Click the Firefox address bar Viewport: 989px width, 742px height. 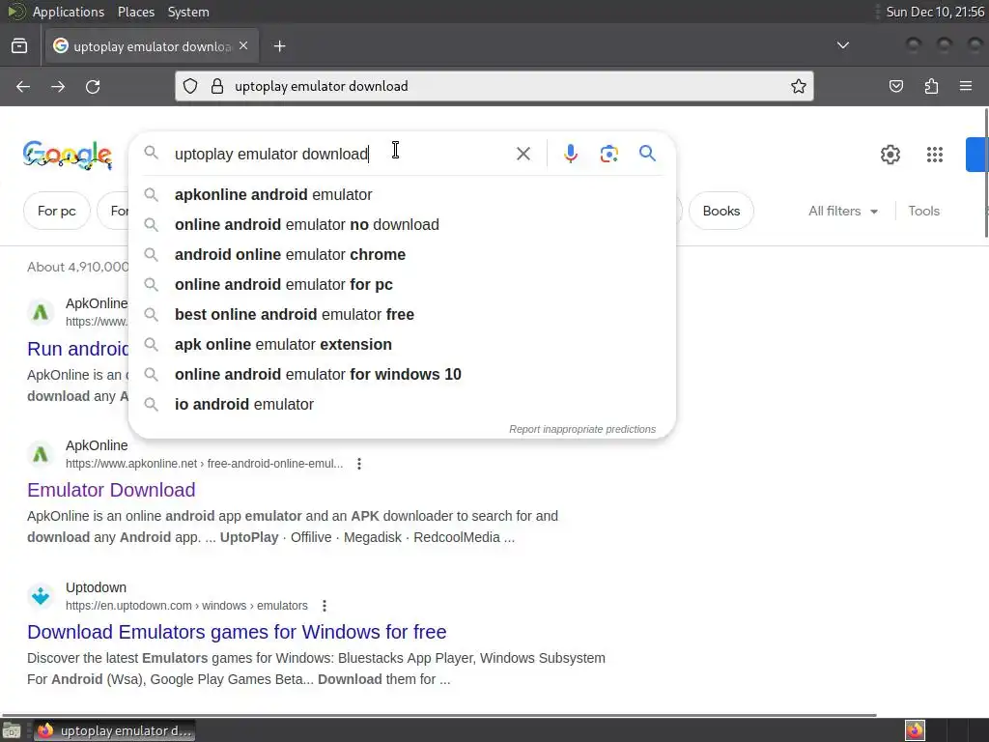click(494, 86)
